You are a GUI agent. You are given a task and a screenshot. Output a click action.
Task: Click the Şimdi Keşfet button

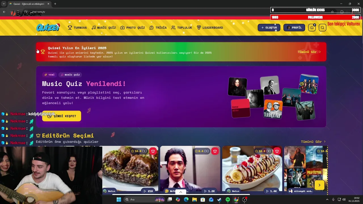click(62, 116)
